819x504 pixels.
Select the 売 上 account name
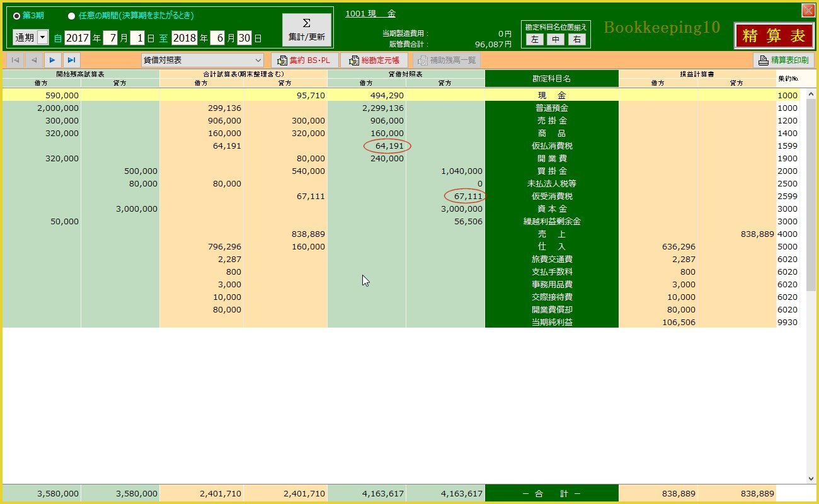[x=552, y=234]
